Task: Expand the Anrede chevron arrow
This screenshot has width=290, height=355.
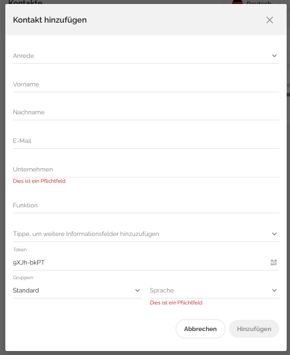Action: 274,56
